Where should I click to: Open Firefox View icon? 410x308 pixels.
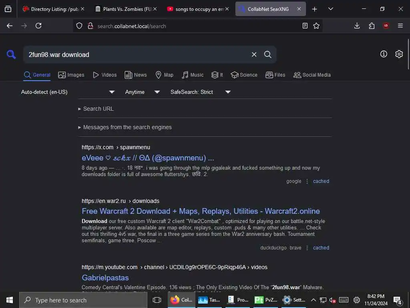(x=8, y=9)
